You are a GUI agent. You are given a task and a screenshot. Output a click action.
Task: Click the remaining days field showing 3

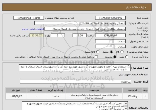(x=58, y=35)
